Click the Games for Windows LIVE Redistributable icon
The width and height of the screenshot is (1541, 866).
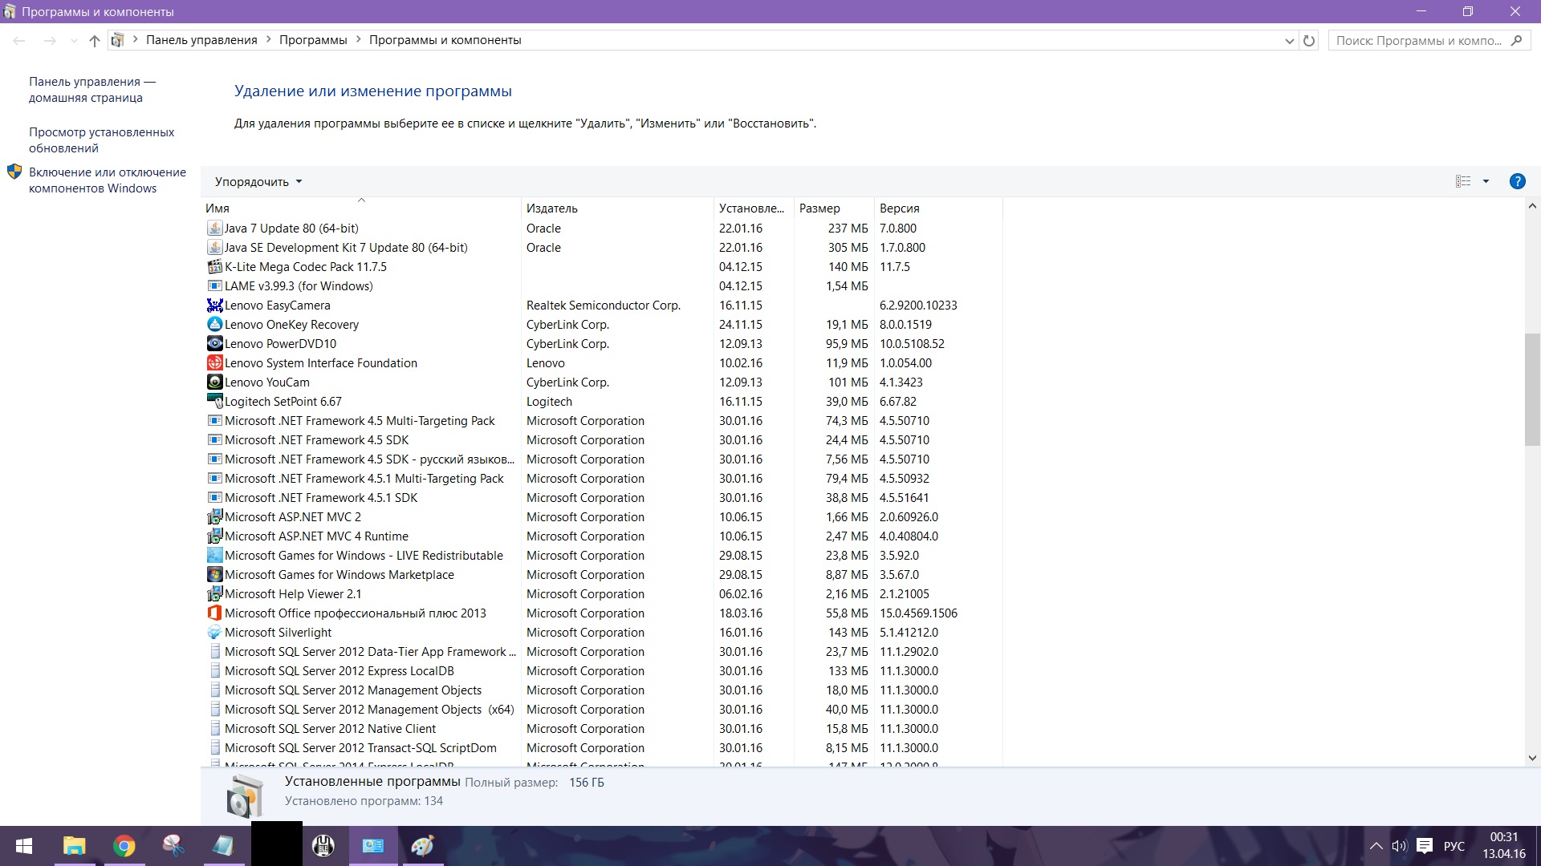click(214, 556)
